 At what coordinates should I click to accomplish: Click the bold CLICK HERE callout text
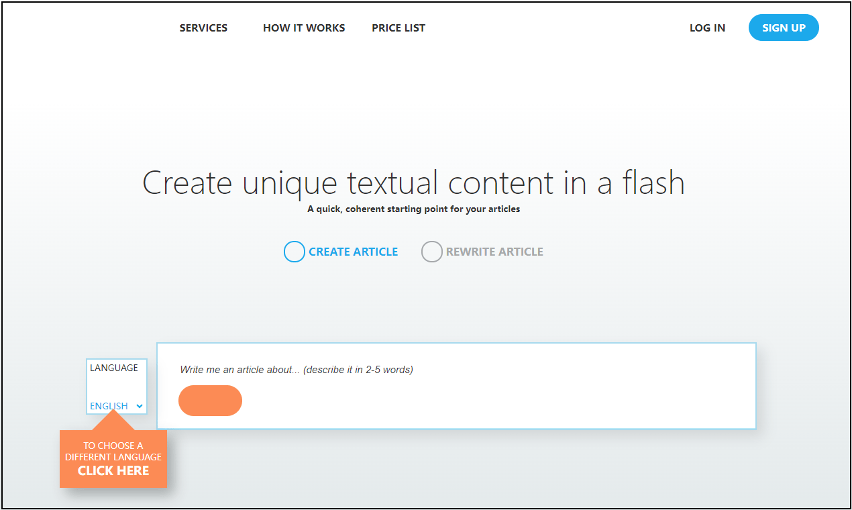pyautogui.click(x=113, y=471)
